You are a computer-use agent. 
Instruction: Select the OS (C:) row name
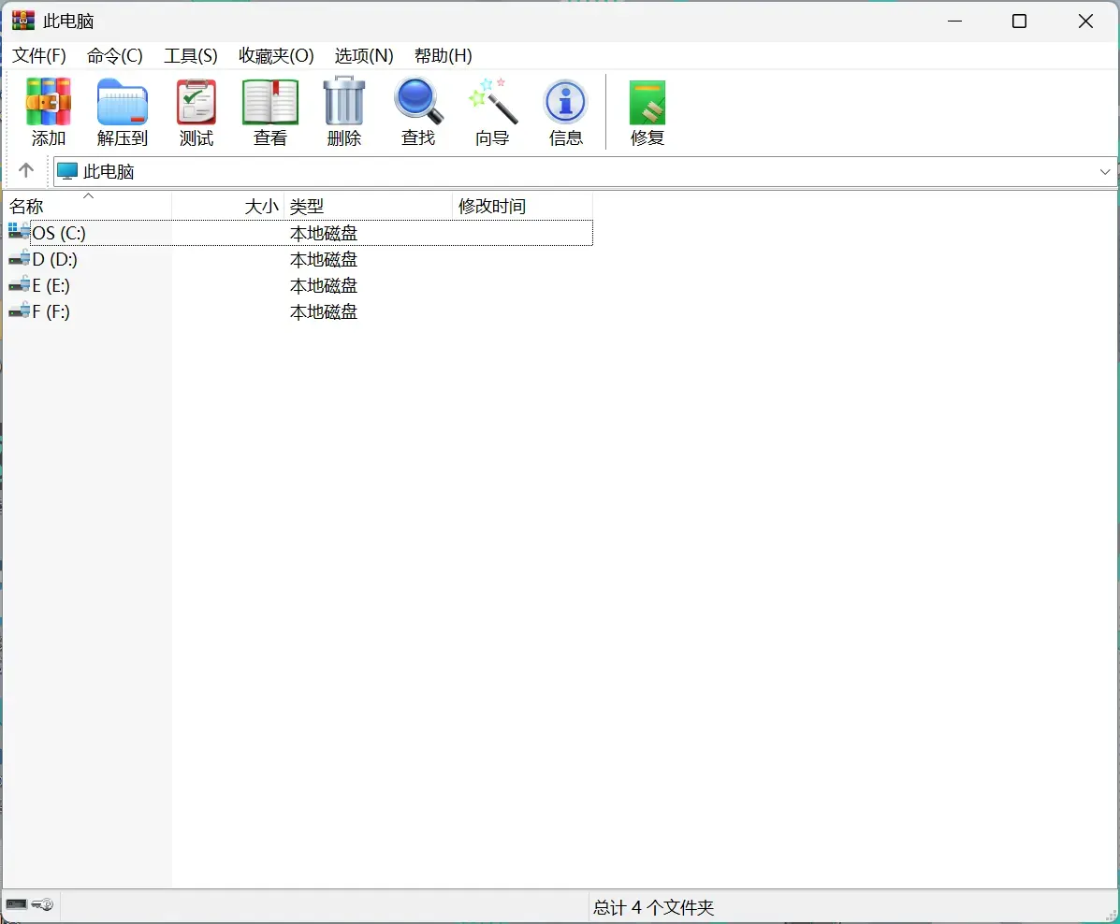tap(59, 233)
